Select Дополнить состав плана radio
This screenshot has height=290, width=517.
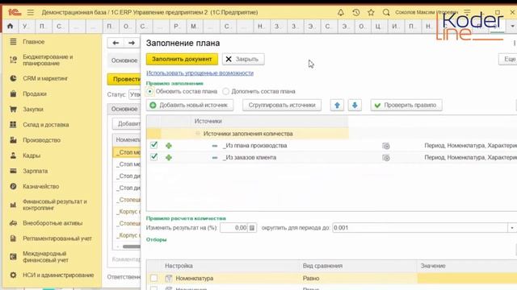[x=225, y=91]
